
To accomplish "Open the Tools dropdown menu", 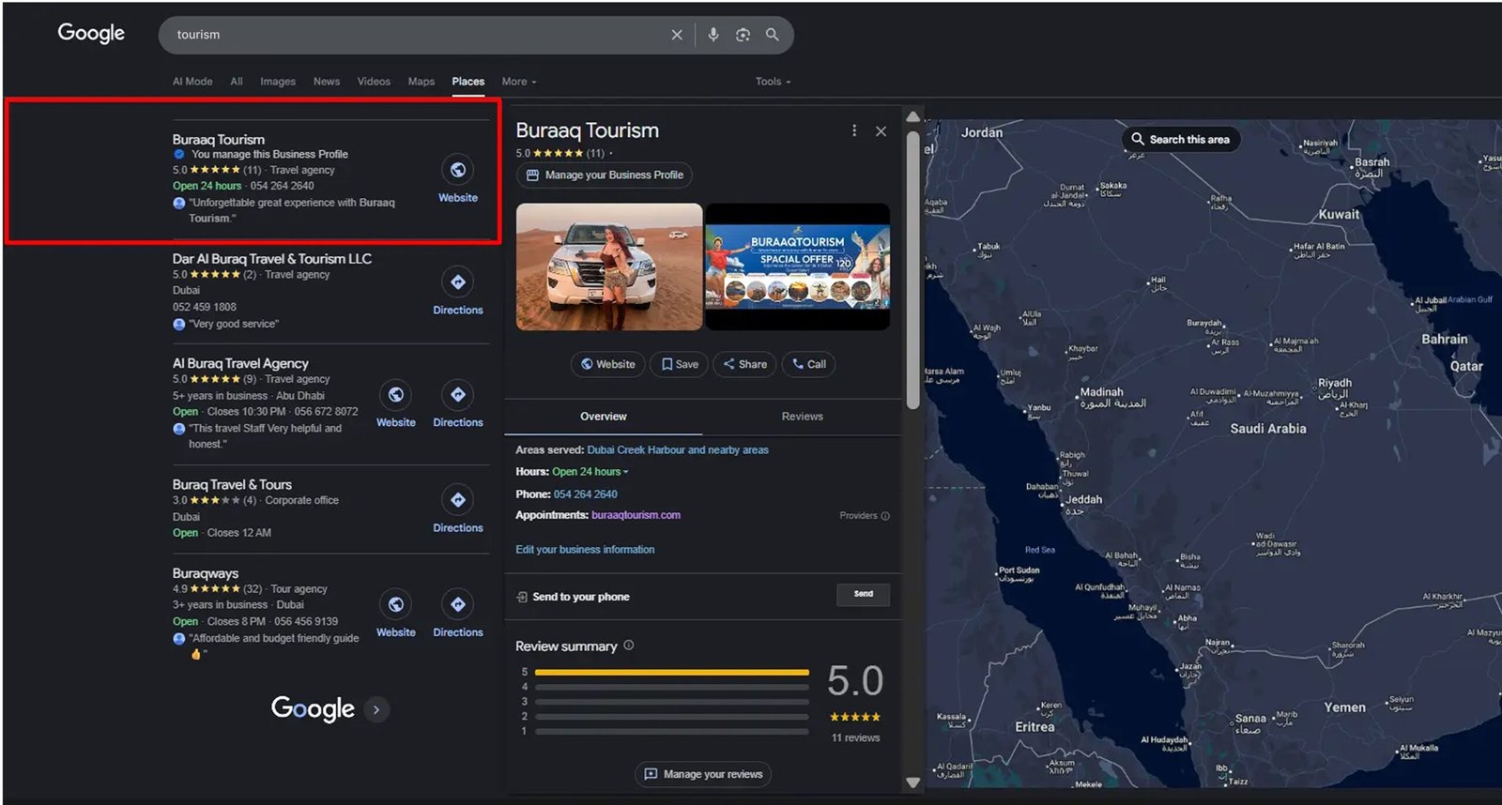I will (x=773, y=82).
